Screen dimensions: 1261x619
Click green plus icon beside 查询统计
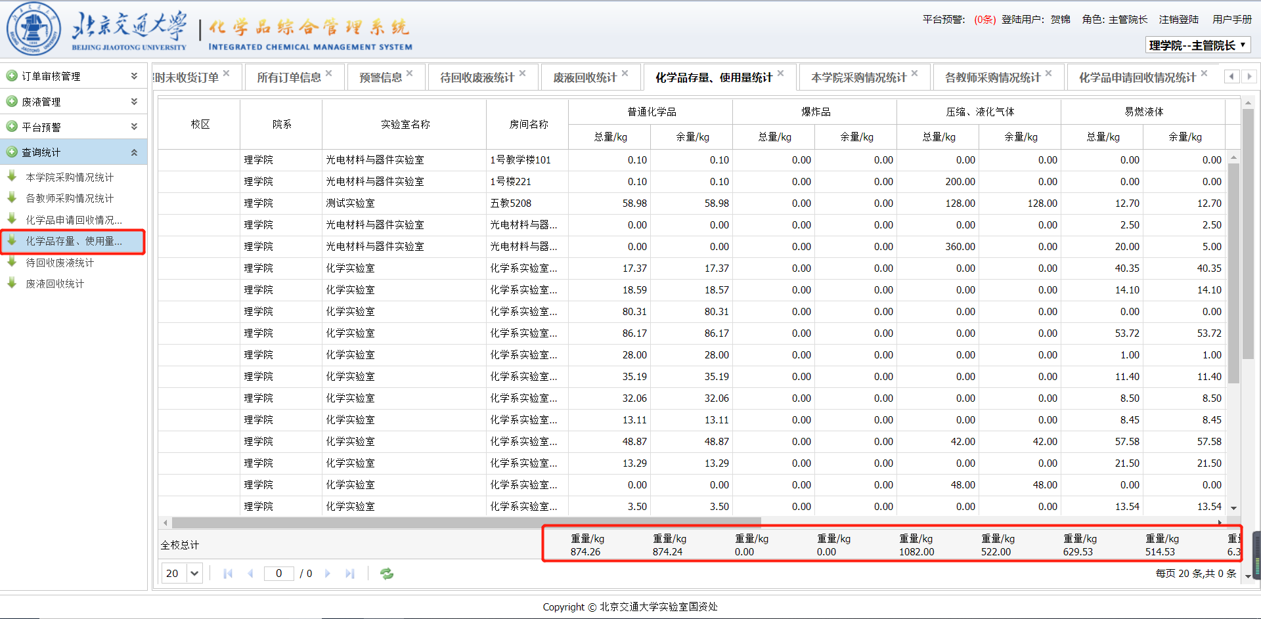12,152
